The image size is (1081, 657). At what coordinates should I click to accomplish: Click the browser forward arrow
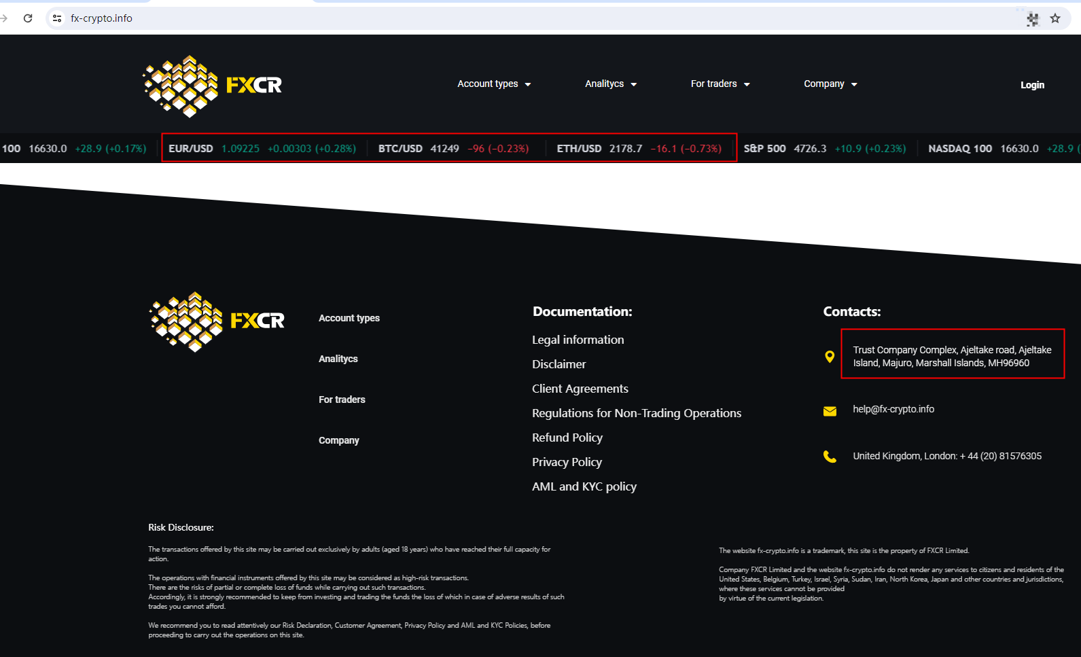[4, 18]
